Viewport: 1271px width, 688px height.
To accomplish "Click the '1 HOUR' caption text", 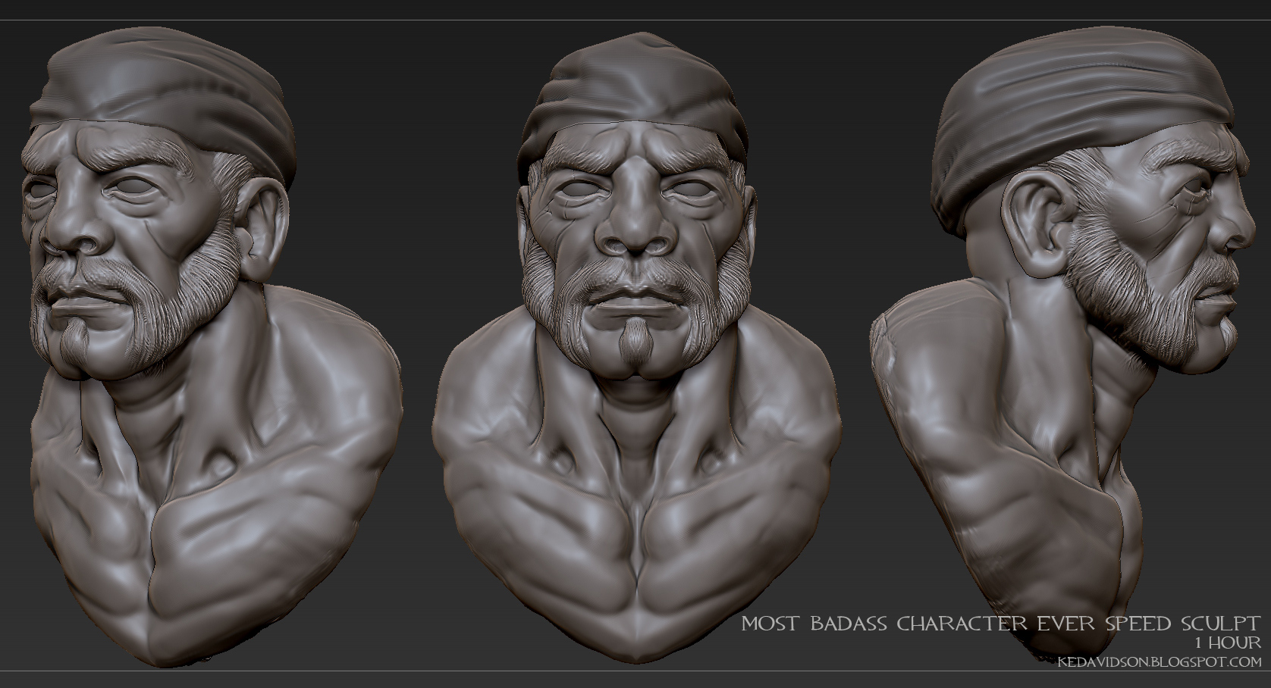I will click(1228, 643).
